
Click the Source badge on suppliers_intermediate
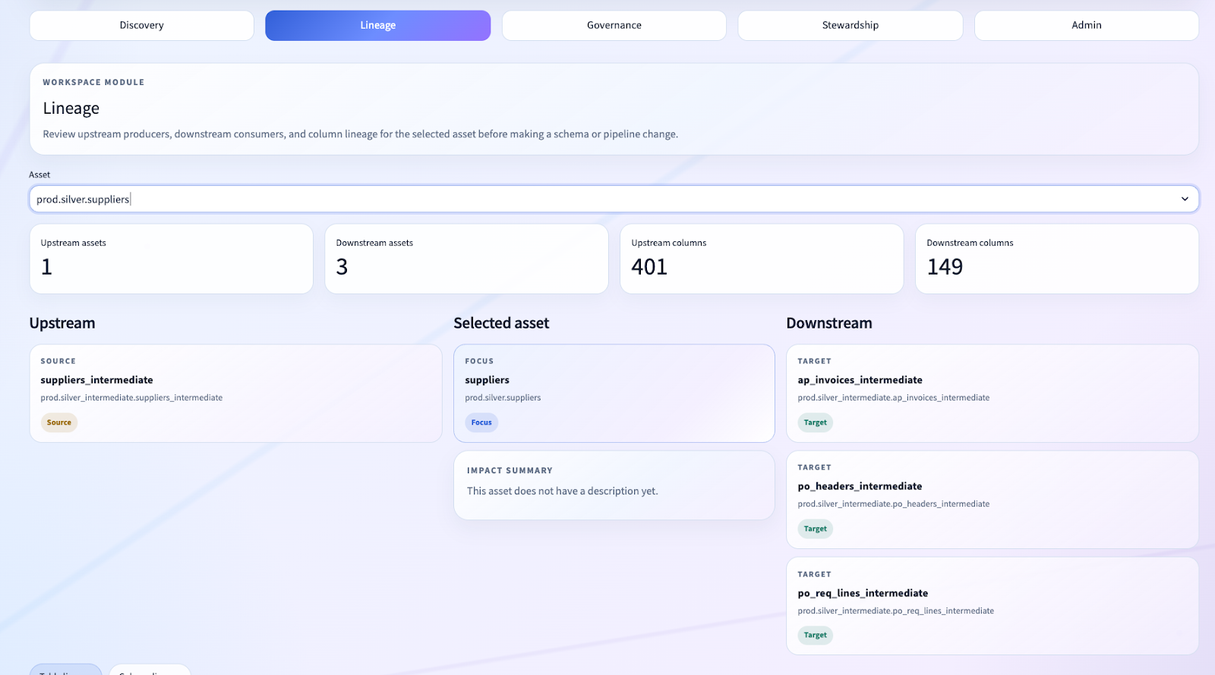pos(58,422)
